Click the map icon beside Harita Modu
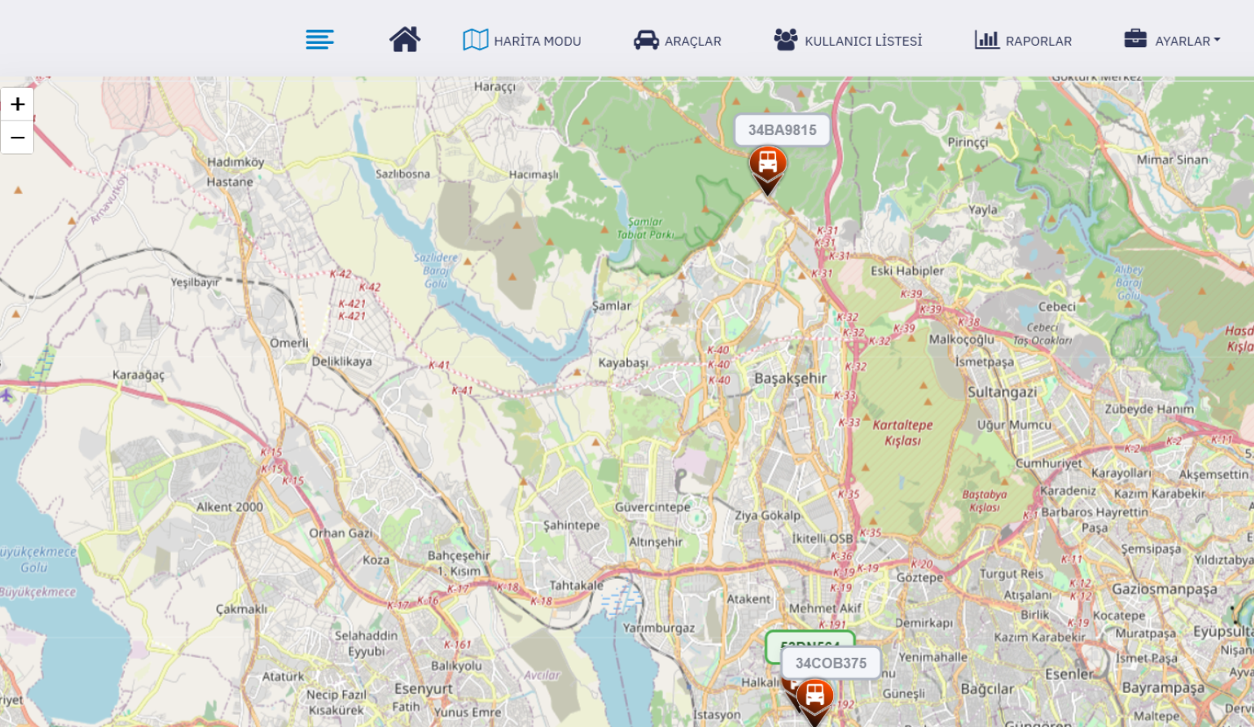This screenshot has width=1254, height=727. click(x=476, y=40)
